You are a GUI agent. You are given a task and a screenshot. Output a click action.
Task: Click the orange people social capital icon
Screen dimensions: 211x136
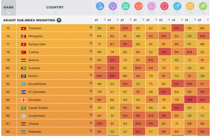point(190,6)
